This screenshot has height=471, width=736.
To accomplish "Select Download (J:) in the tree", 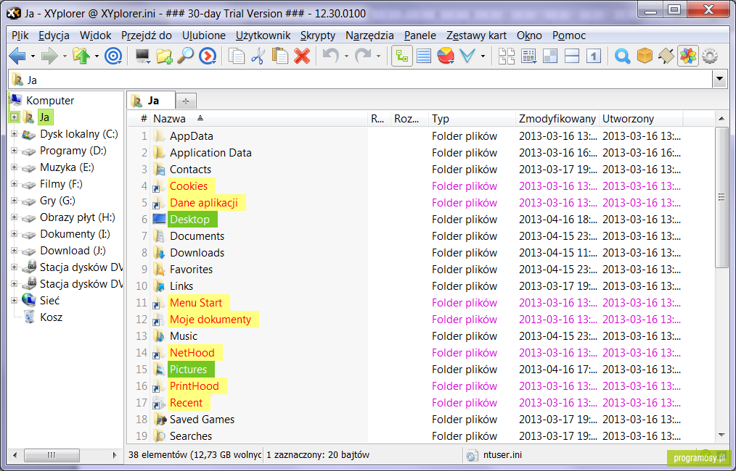I will coord(73,251).
